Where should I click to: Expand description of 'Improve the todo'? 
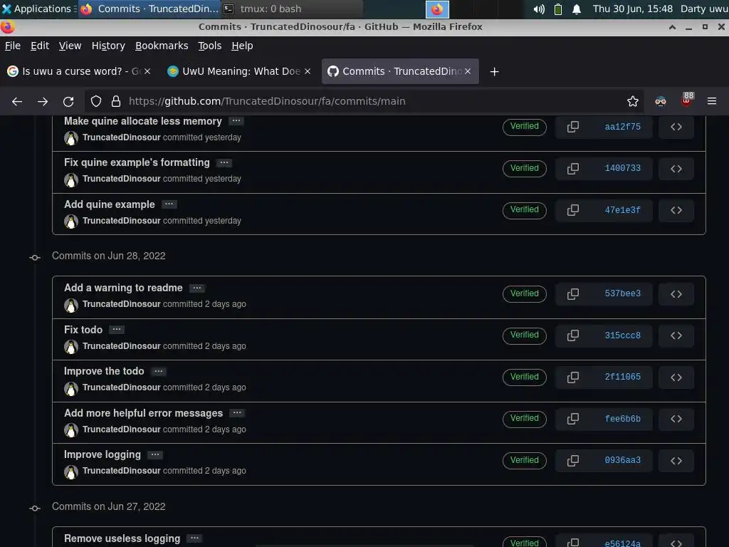[159, 371]
